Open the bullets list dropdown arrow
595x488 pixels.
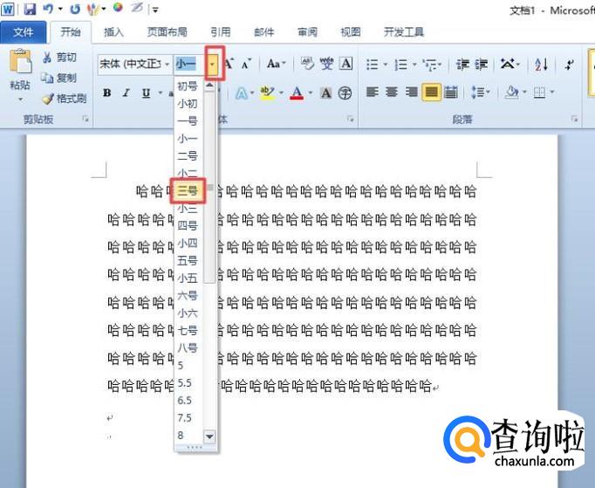click(385, 65)
